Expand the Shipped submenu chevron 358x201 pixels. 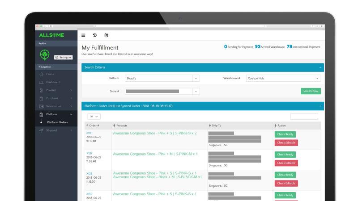71,130
